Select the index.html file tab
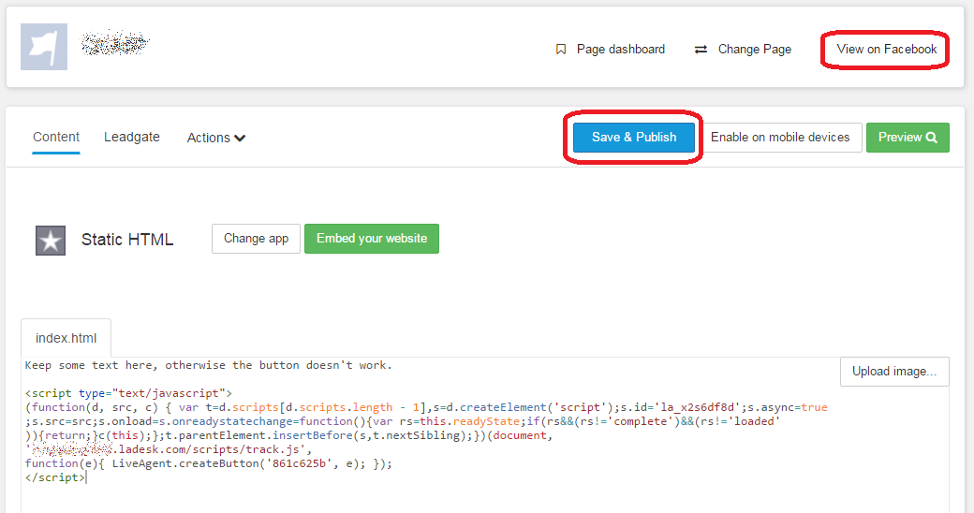974x513 pixels. click(66, 338)
